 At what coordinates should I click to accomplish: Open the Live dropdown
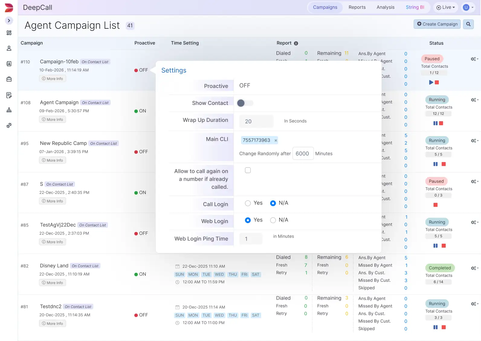(x=446, y=7)
